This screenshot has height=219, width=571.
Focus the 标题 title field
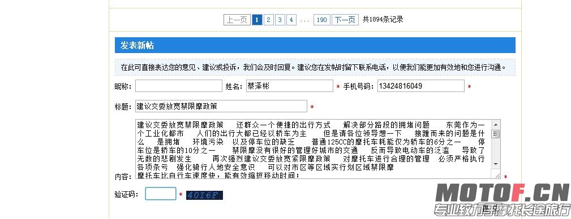pyautogui.click(x=221, y=106)
